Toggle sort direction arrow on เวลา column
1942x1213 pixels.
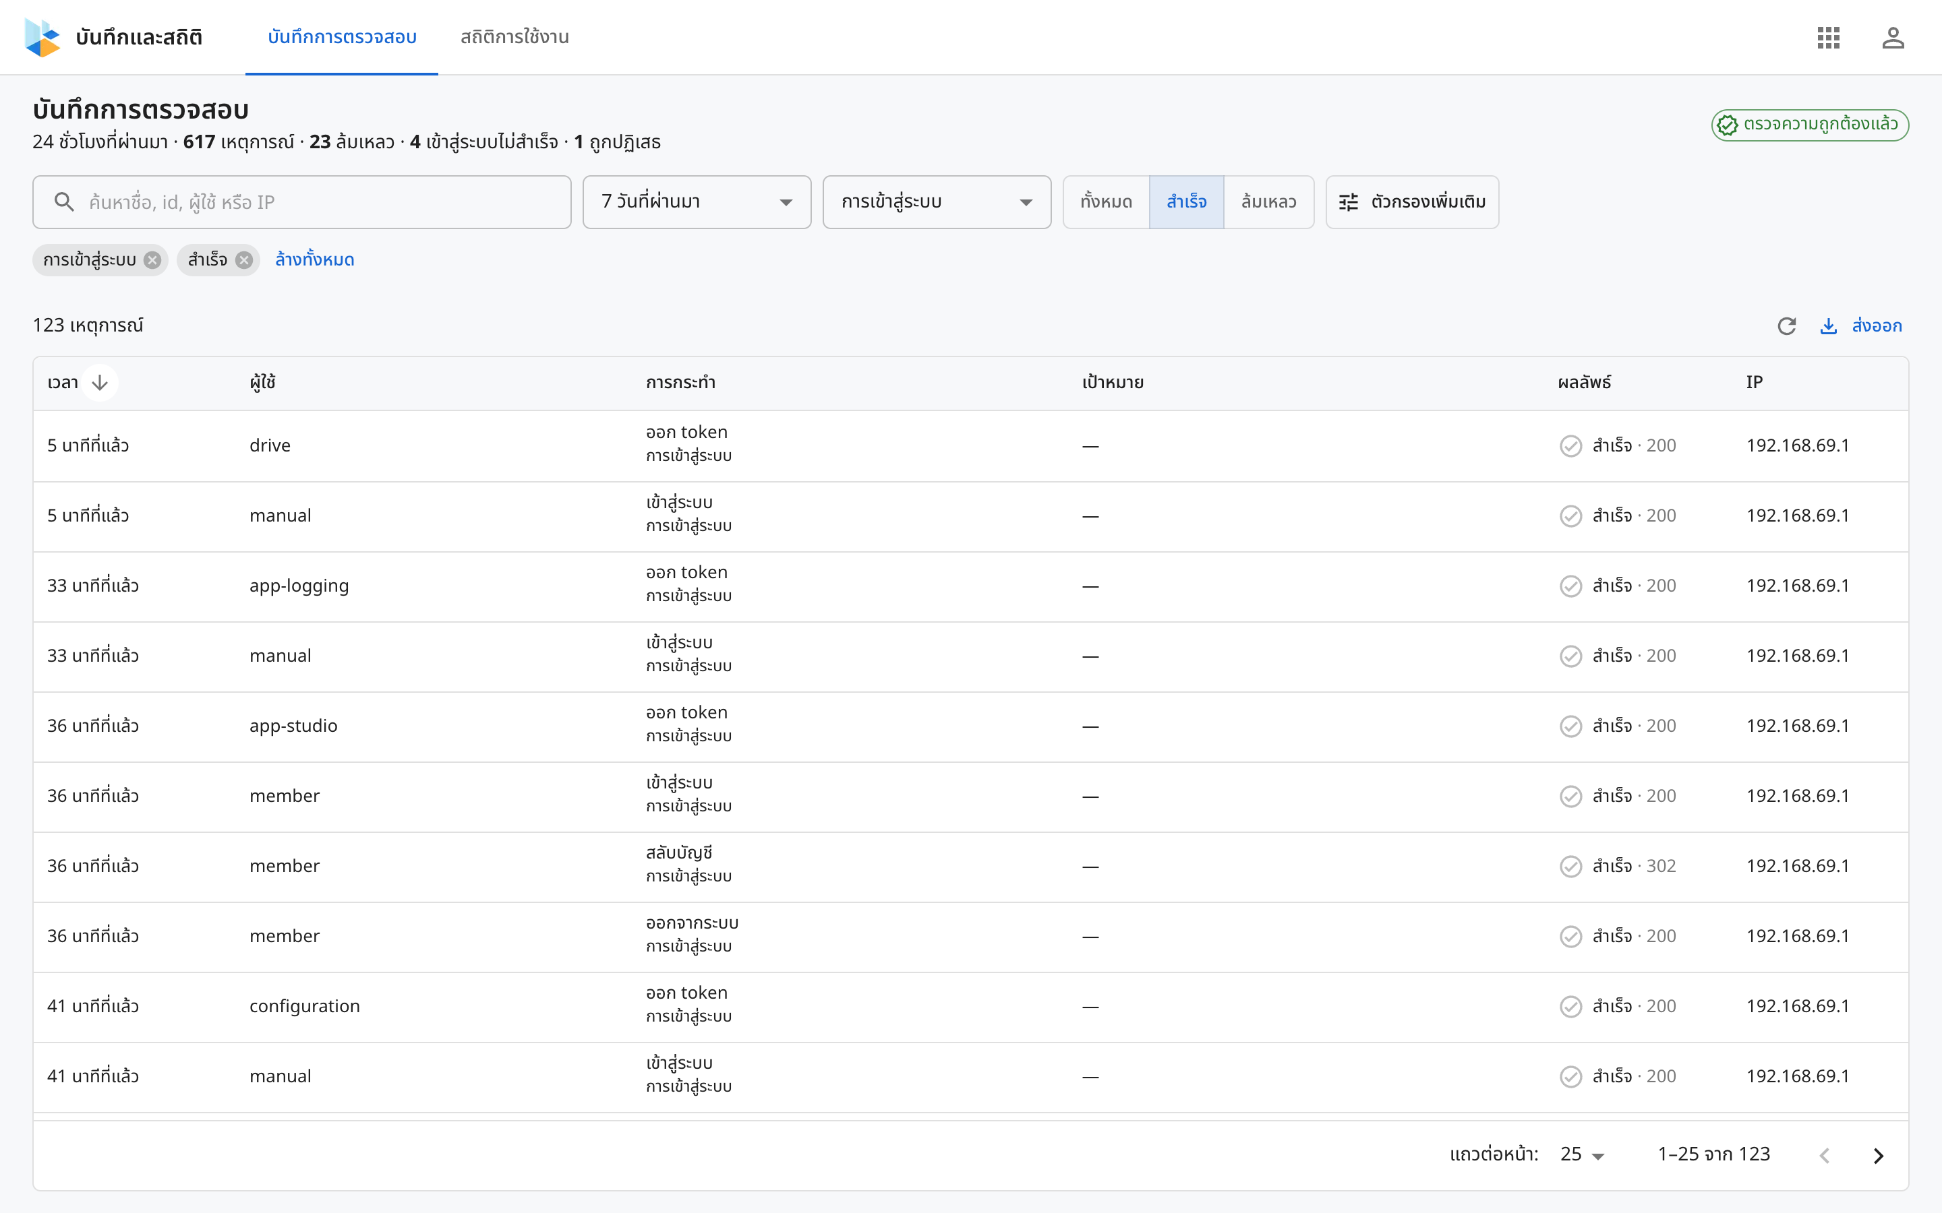(x=100, y=383)
